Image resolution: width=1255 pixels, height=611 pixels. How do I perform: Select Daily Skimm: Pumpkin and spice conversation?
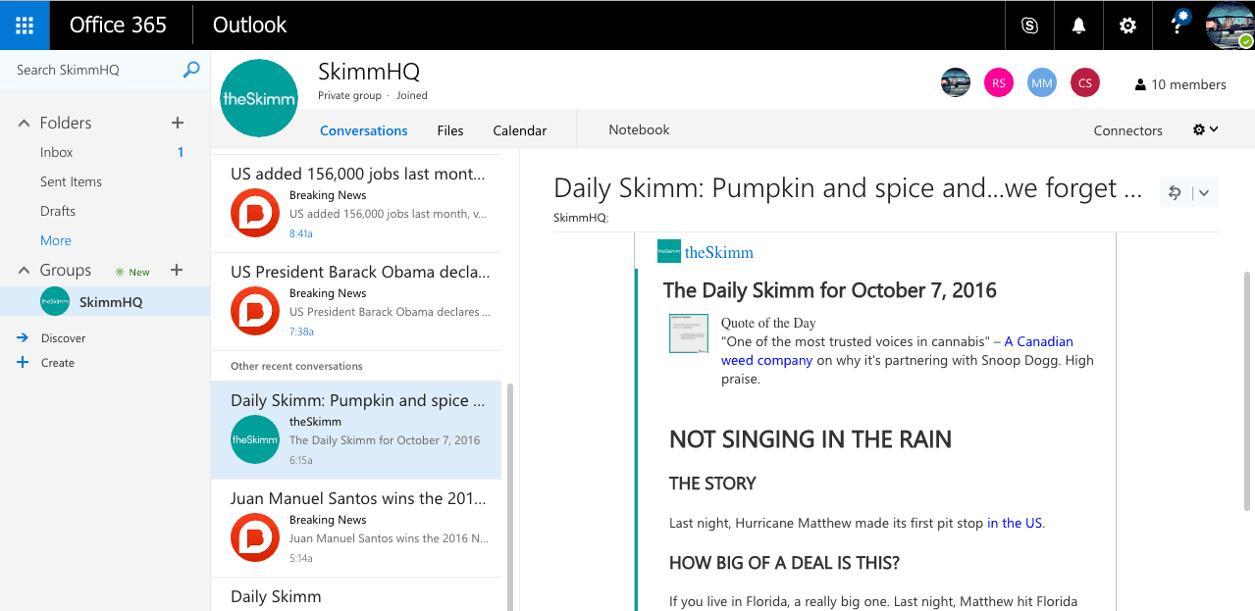tap(356, 430)
